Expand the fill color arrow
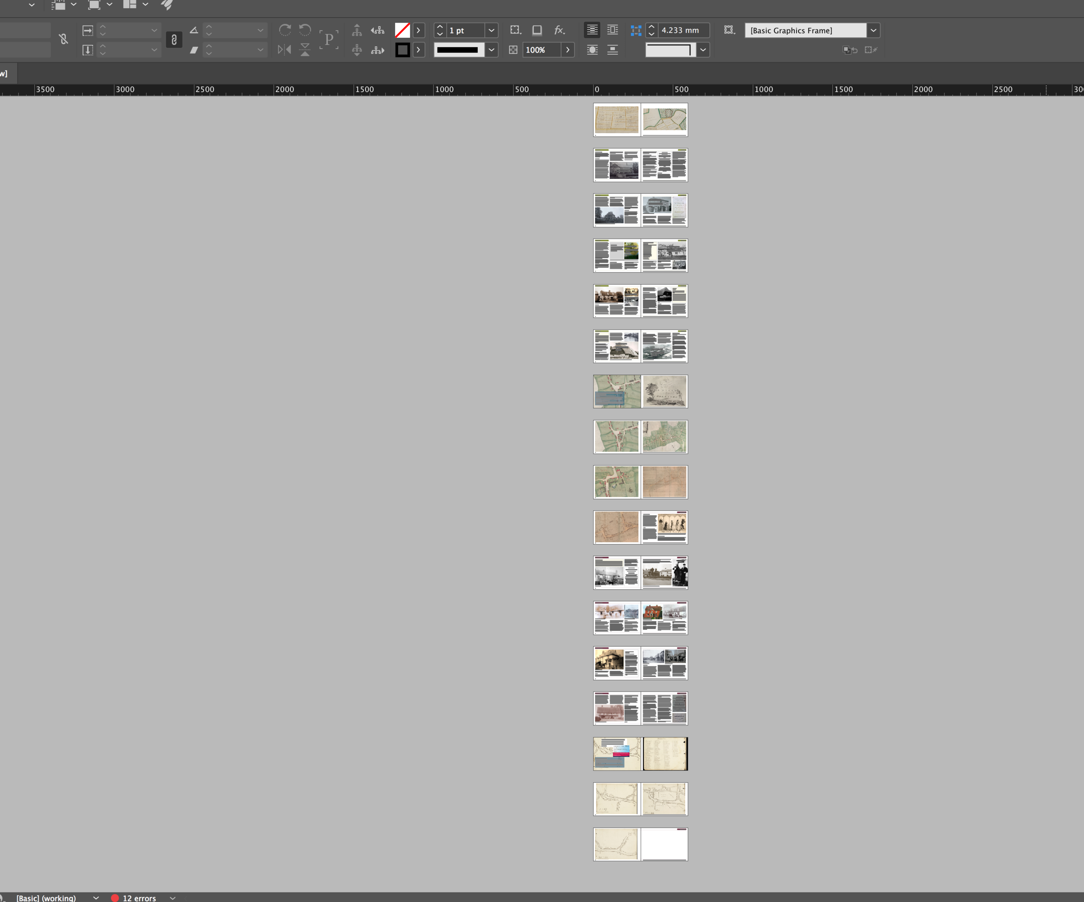This screenshot has height=902, width=1084. coord(418,30)
